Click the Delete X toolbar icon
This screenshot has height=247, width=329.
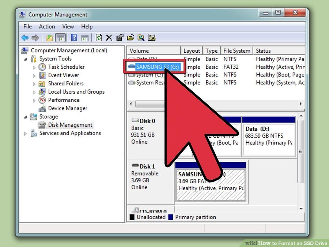pos(109,38)
